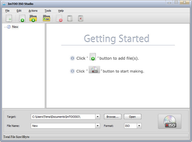The image size is (192, 142).
Task: Click the Format ISO value box
Action: click(x=131, y=126)
